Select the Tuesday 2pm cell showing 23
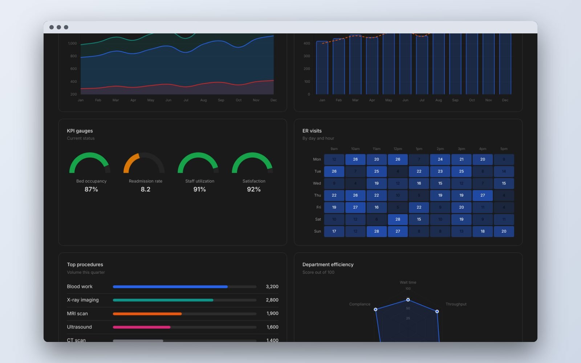 click(440, 171)
